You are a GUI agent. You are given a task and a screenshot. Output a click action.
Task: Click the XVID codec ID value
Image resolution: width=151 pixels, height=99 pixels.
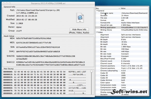123,73
